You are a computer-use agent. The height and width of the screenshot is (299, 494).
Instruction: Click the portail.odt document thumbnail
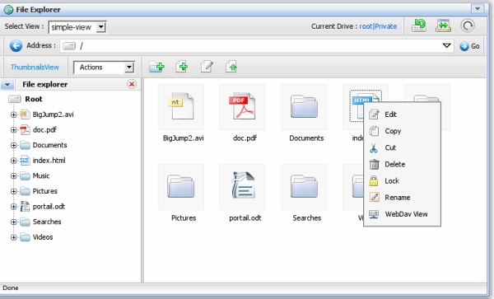tap(243, 187)
